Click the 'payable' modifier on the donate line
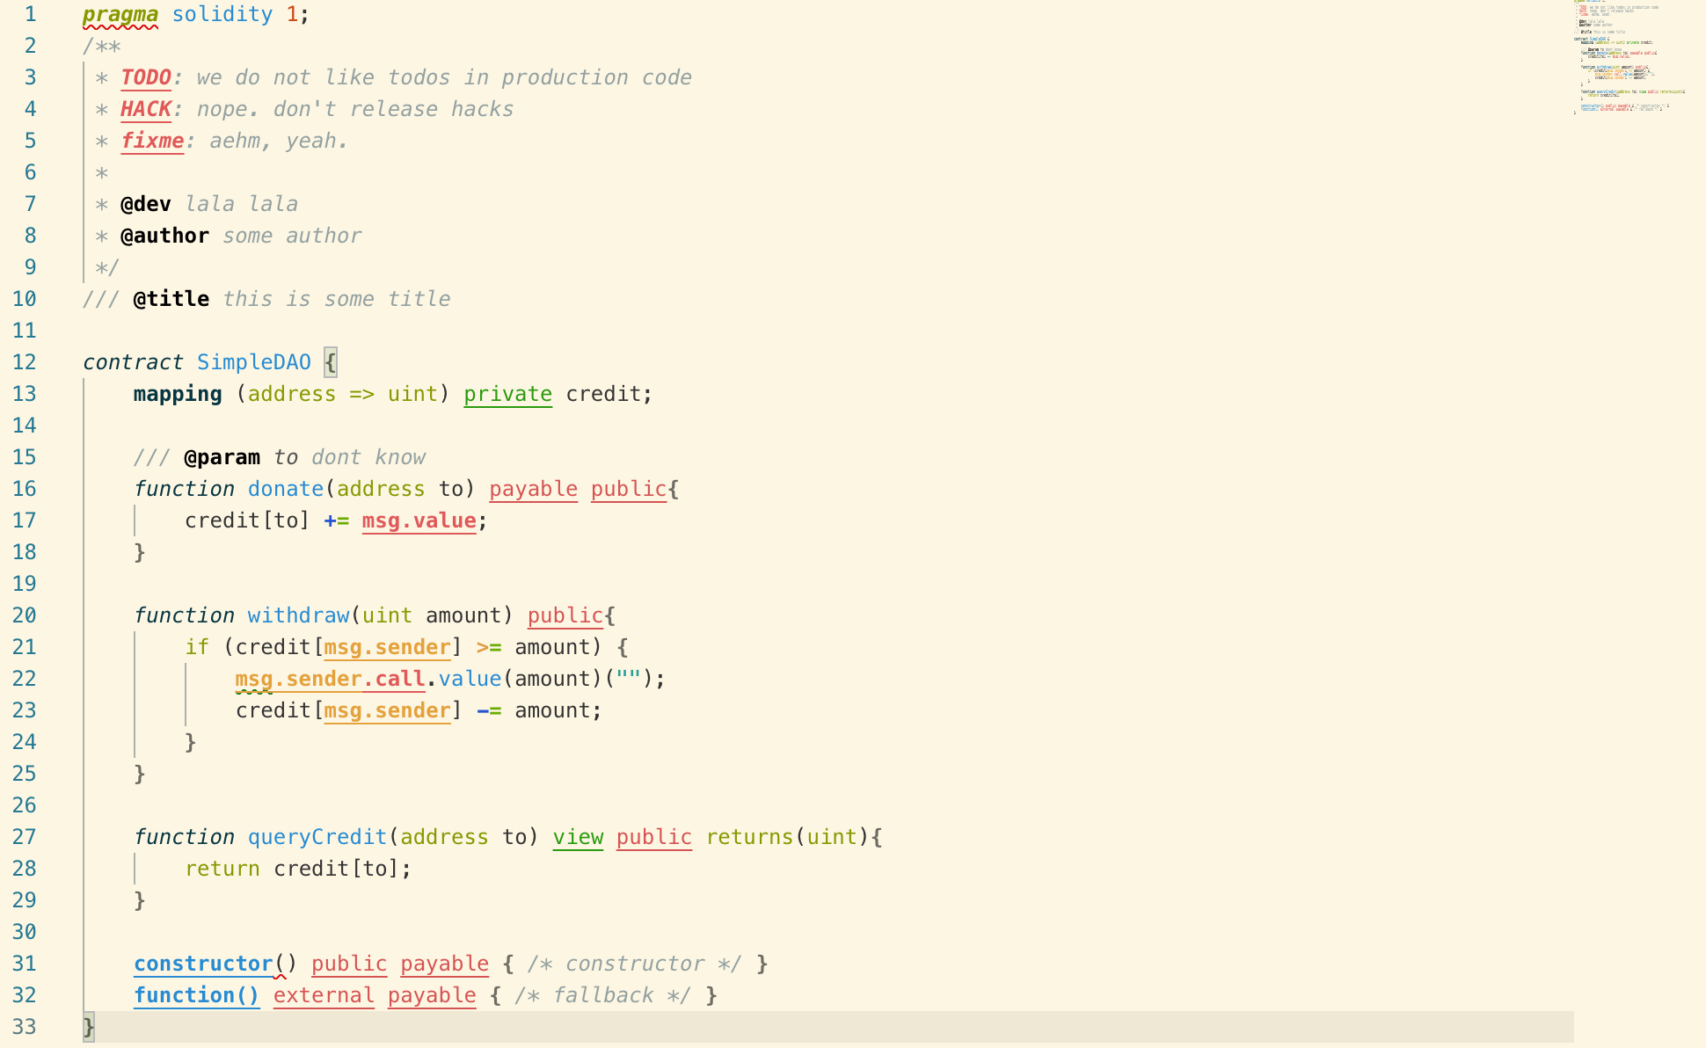The width and height of the screenshot is (1706, 1048). click(534, 490)
